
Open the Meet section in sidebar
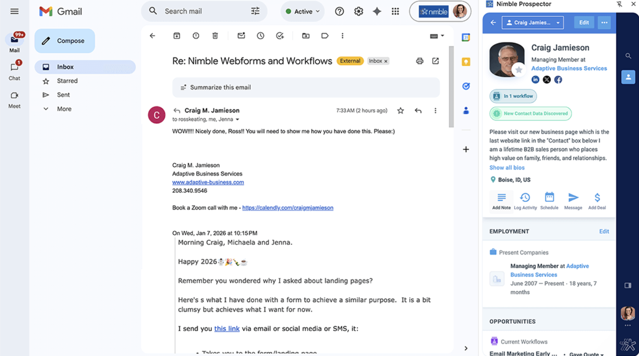[14, 99]
